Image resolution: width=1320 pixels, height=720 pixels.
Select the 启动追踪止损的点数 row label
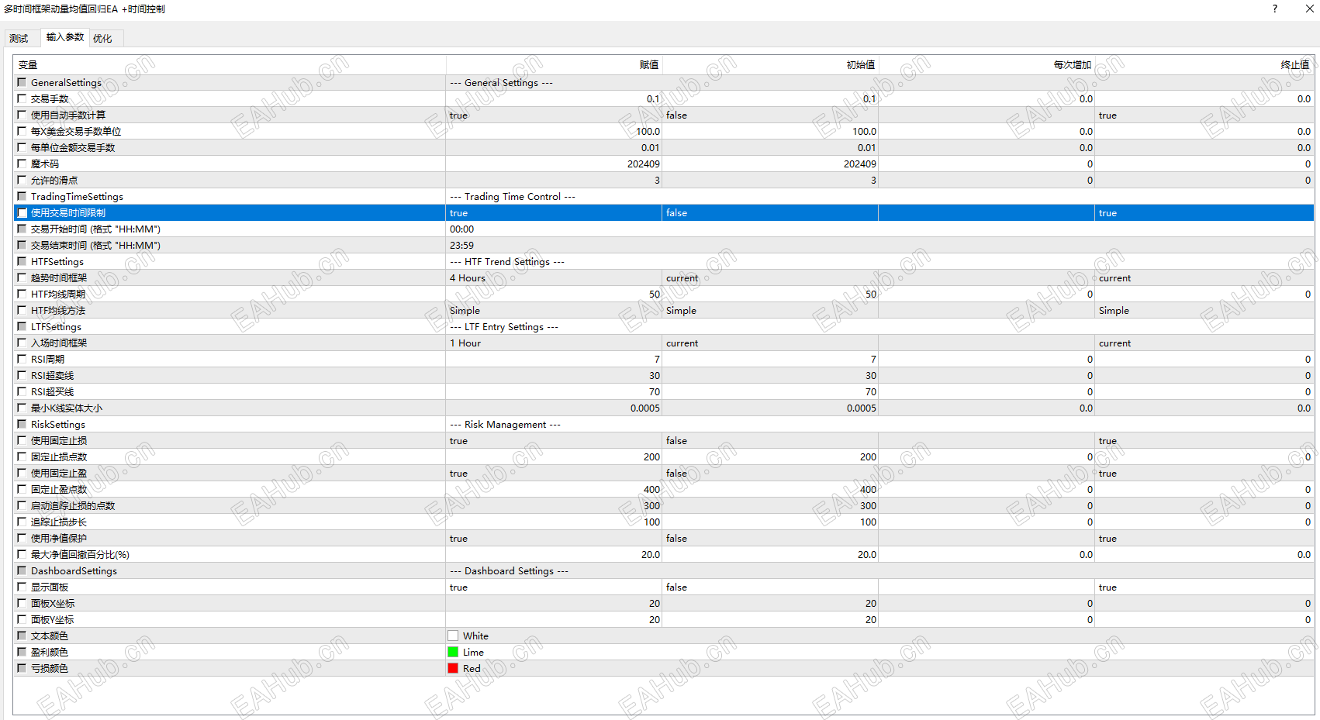click(x=73, y=506)
